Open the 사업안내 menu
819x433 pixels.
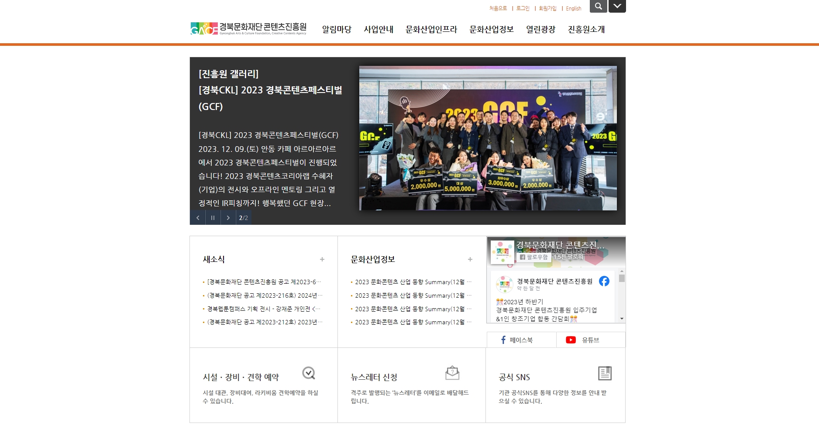[379, 29]
